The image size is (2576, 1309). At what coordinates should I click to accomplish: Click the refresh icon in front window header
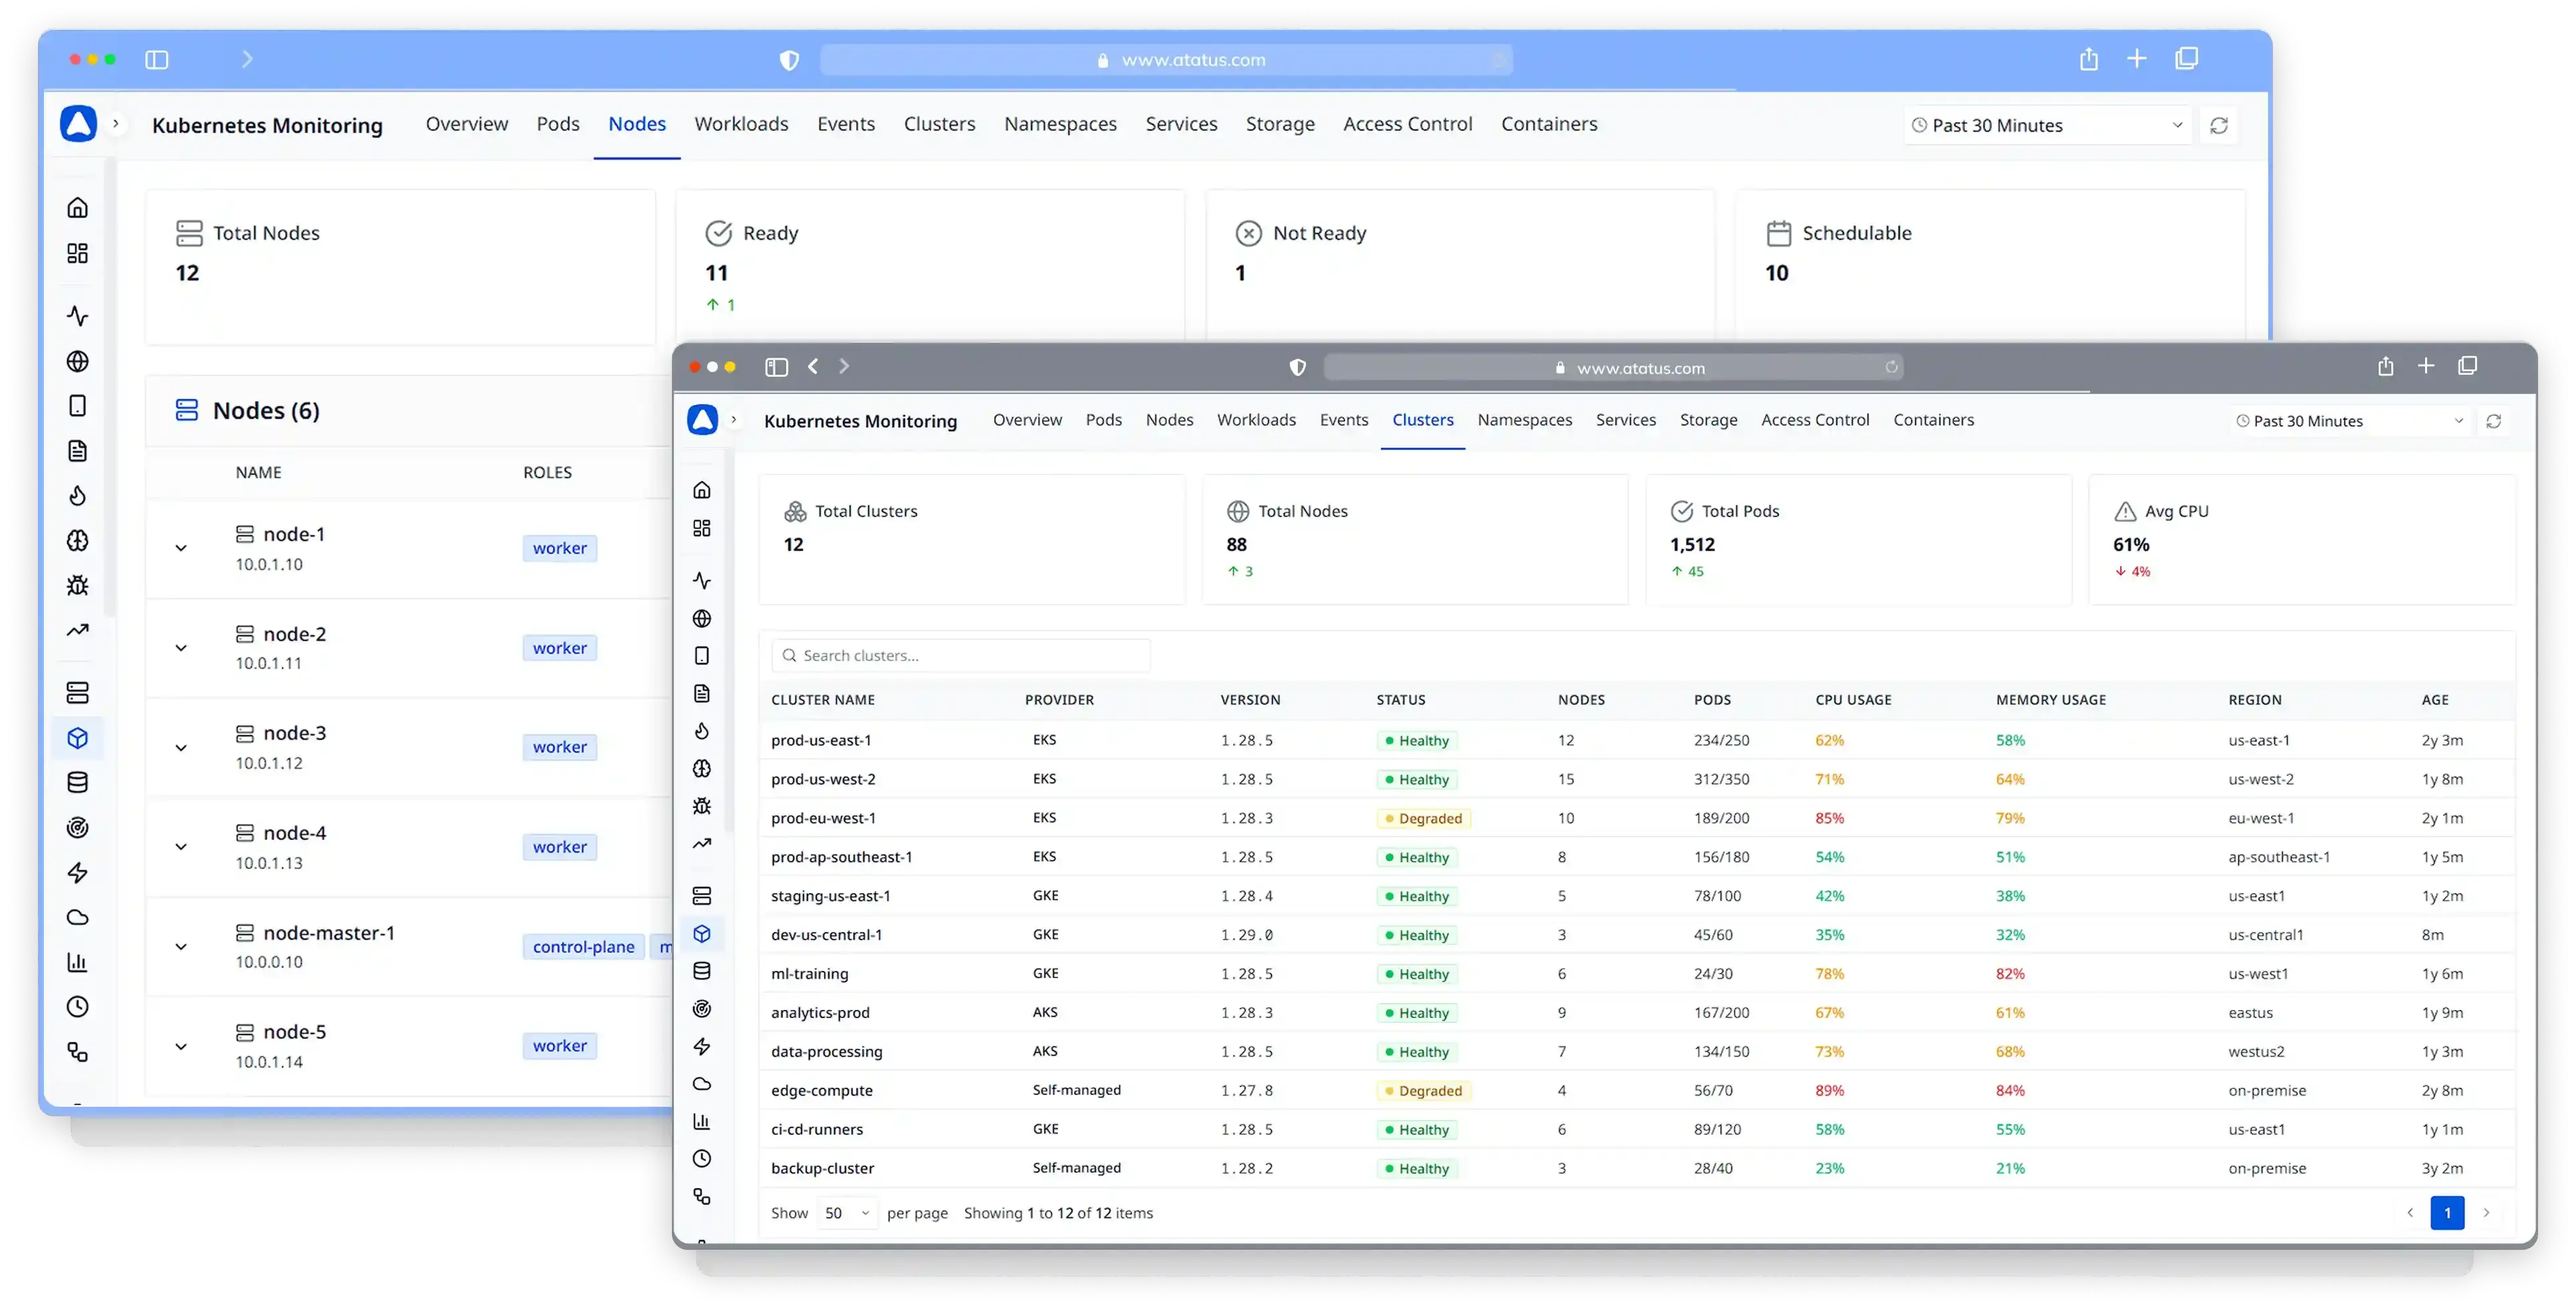pyautogui.click(x=2493, y=421)
